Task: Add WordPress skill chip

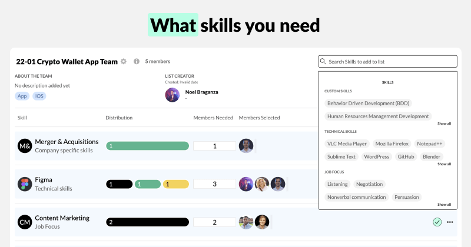Action: tap(376, 156)
